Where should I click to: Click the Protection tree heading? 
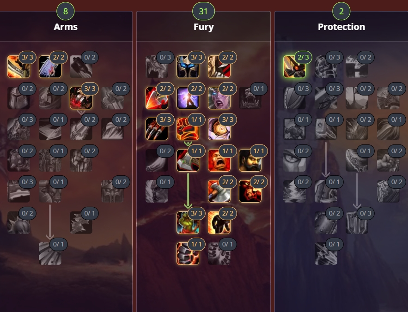[341, 27]
